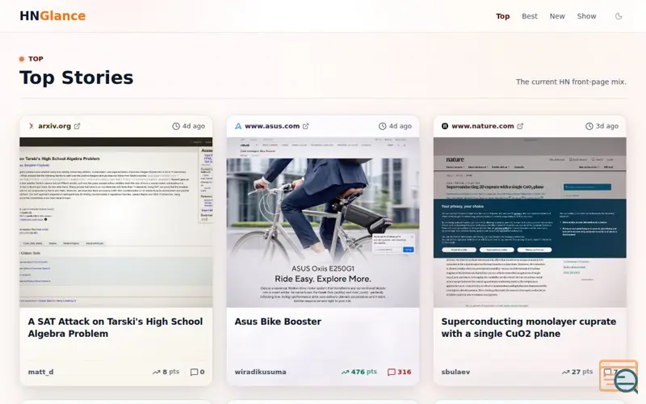Switch to the Top tab
Viewport: 646px width, 404px height.
pyautogui.click(x=502, y=16)
